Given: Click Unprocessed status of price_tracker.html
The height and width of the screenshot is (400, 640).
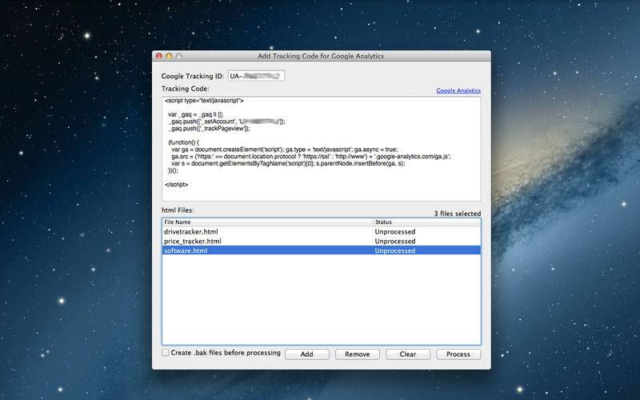Looking at the screenshot, I should tap(395, 242).
